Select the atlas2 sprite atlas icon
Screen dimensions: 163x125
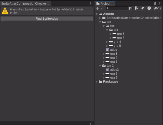(x=107, y=70)
